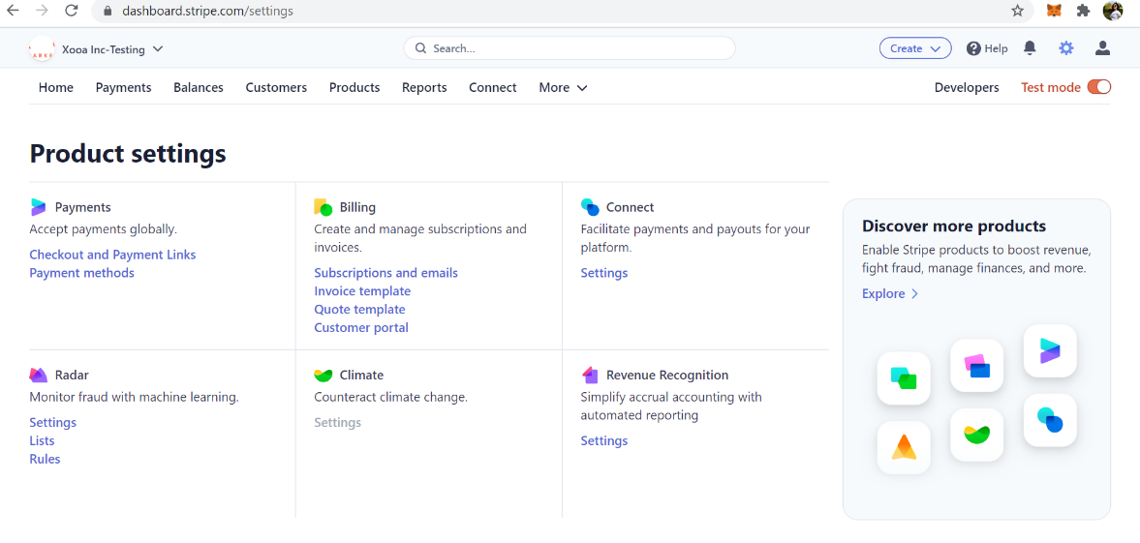The width and height of the screenshot is (1140, 543).
Task: Open the Connect navigation tab
Action: pyautogui.click(x=493, y=87)
